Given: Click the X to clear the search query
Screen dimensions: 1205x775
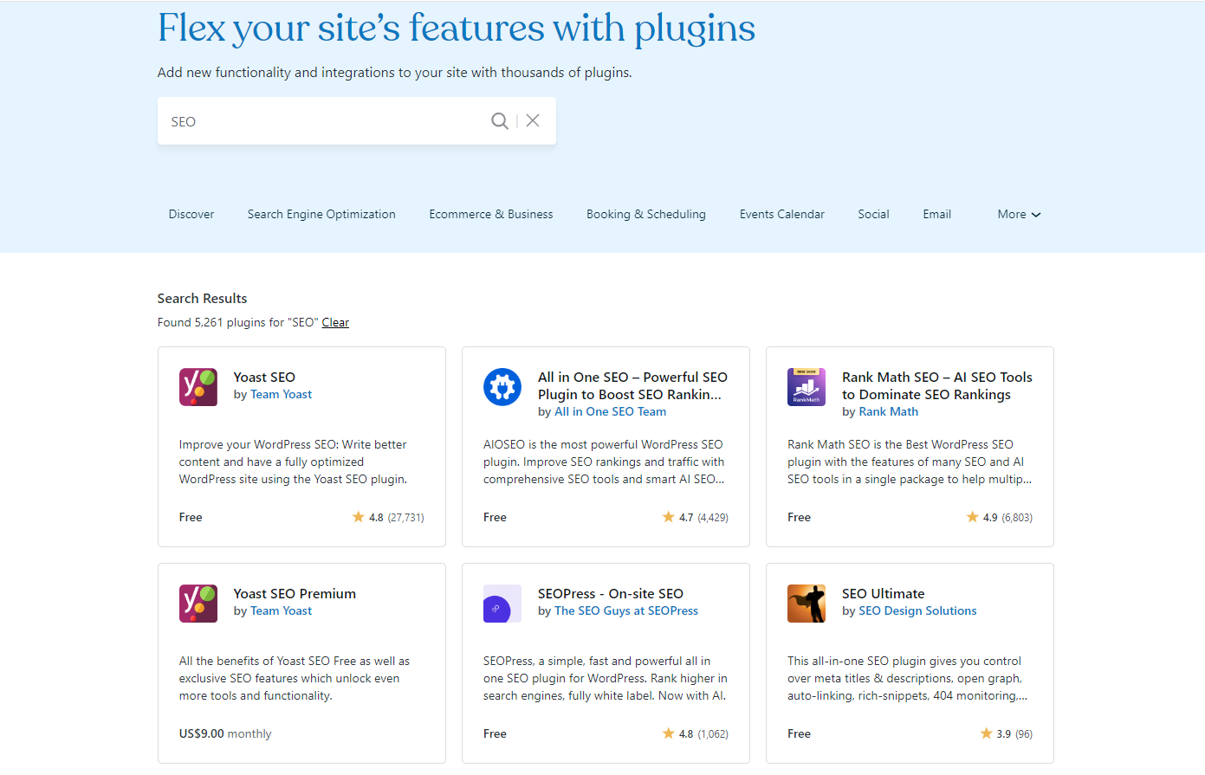Looking at the screenshot, I should coord(532,120).
